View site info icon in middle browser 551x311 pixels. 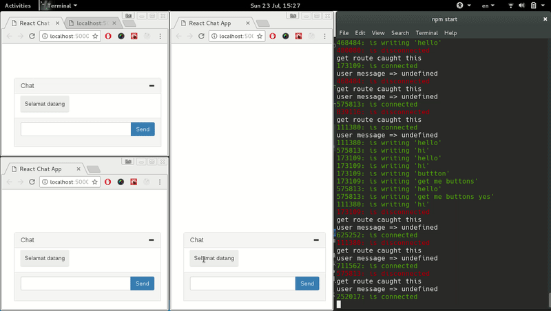214,36
